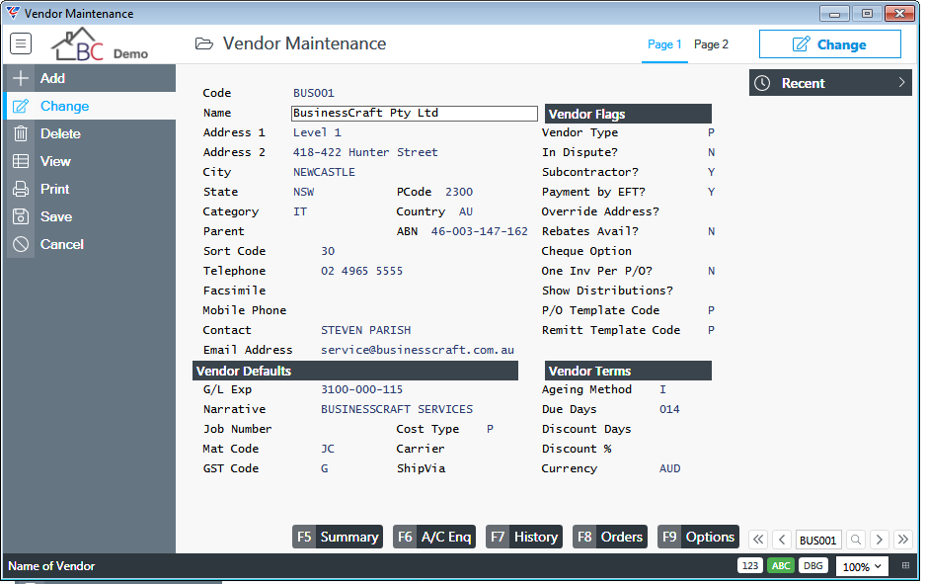Screen dimensions: 927x584
Task: Toggle the 123 numeric indicator
Action: (x=749, y=565)
